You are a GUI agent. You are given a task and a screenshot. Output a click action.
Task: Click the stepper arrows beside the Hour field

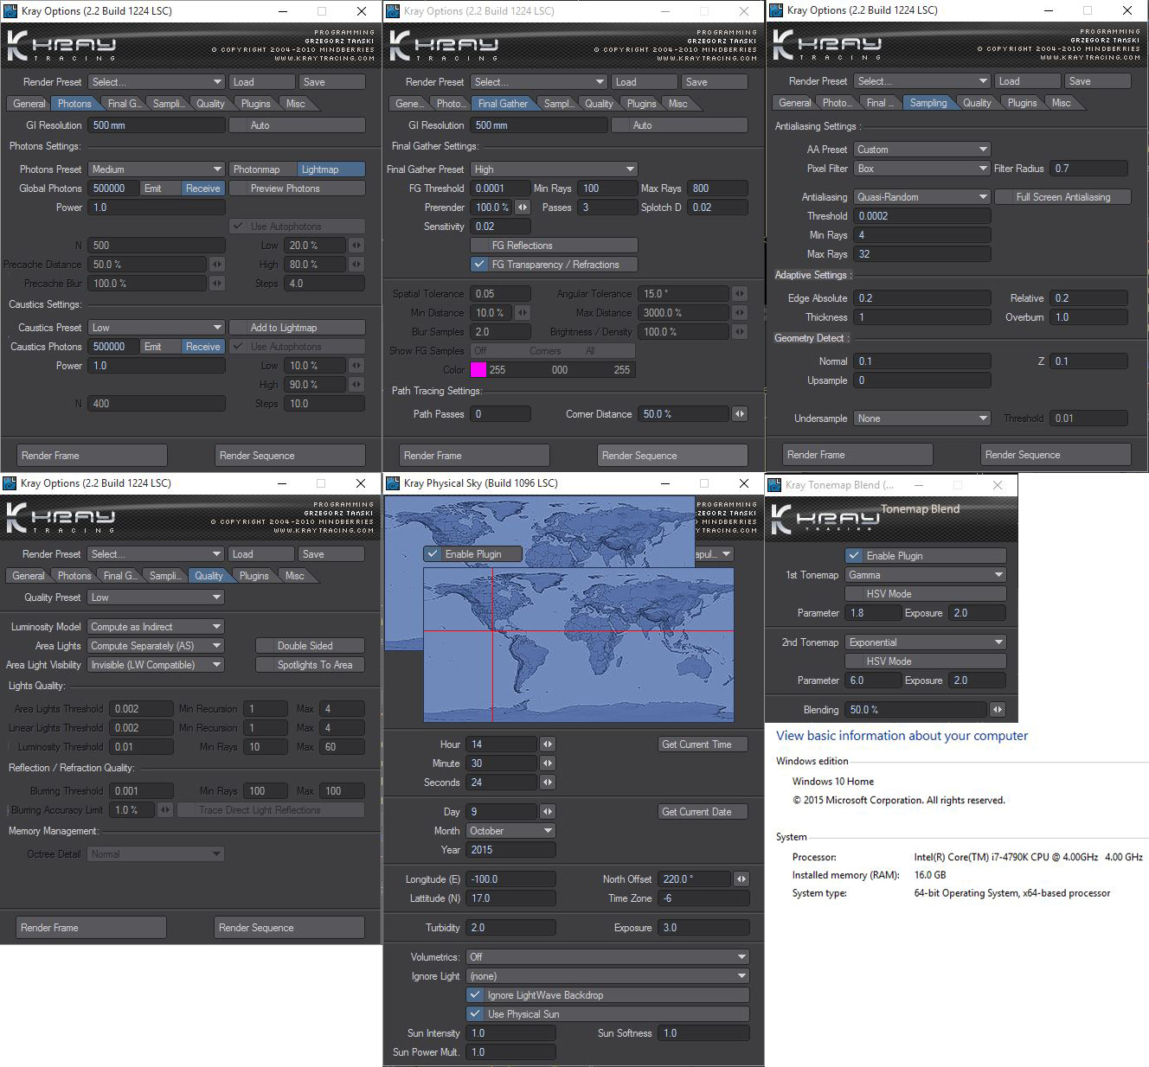548,744
